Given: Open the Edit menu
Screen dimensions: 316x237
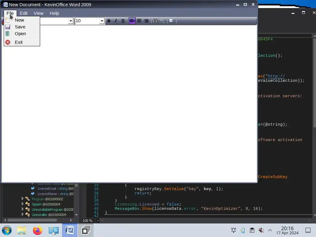Looking at the screenshot, I should pos(23,13).
